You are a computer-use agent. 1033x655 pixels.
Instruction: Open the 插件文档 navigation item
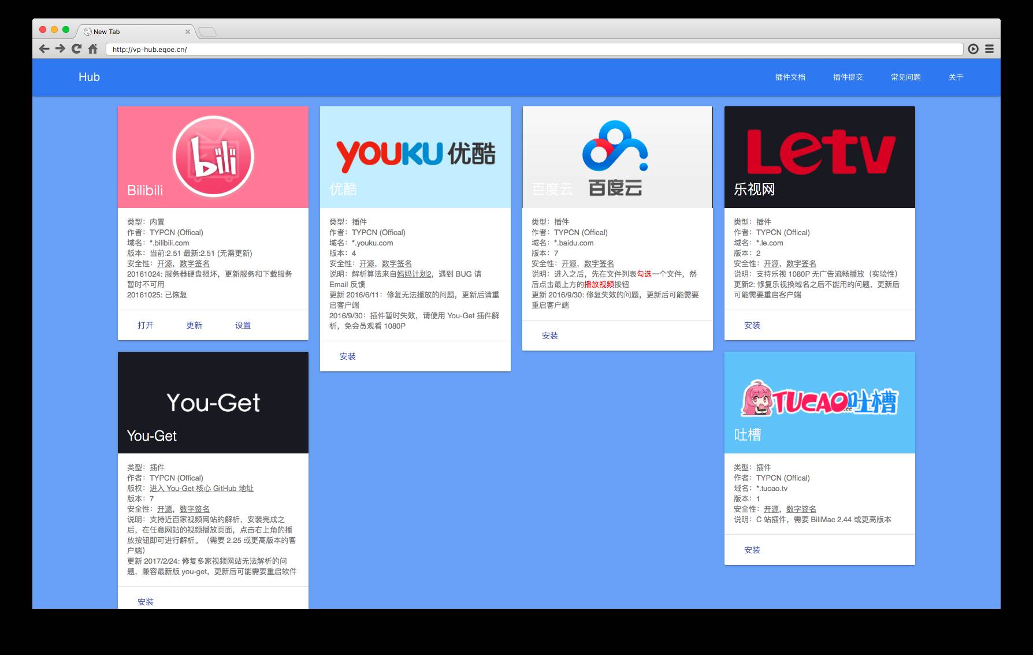[790, 77]
